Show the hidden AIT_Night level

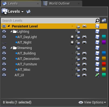click(x=4, y=43)
